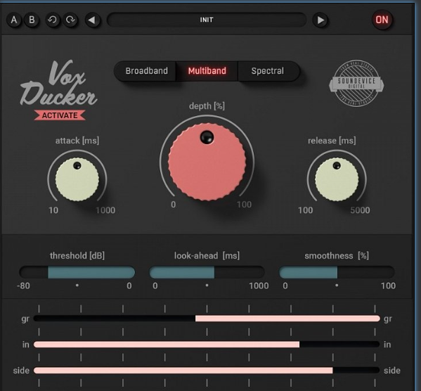Click the "threshold [dB]" label
421x391 pixels.
77,255
